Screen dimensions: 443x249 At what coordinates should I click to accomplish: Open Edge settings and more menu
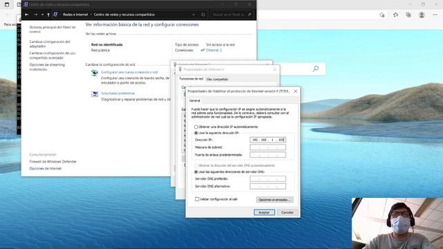(435, 15)
